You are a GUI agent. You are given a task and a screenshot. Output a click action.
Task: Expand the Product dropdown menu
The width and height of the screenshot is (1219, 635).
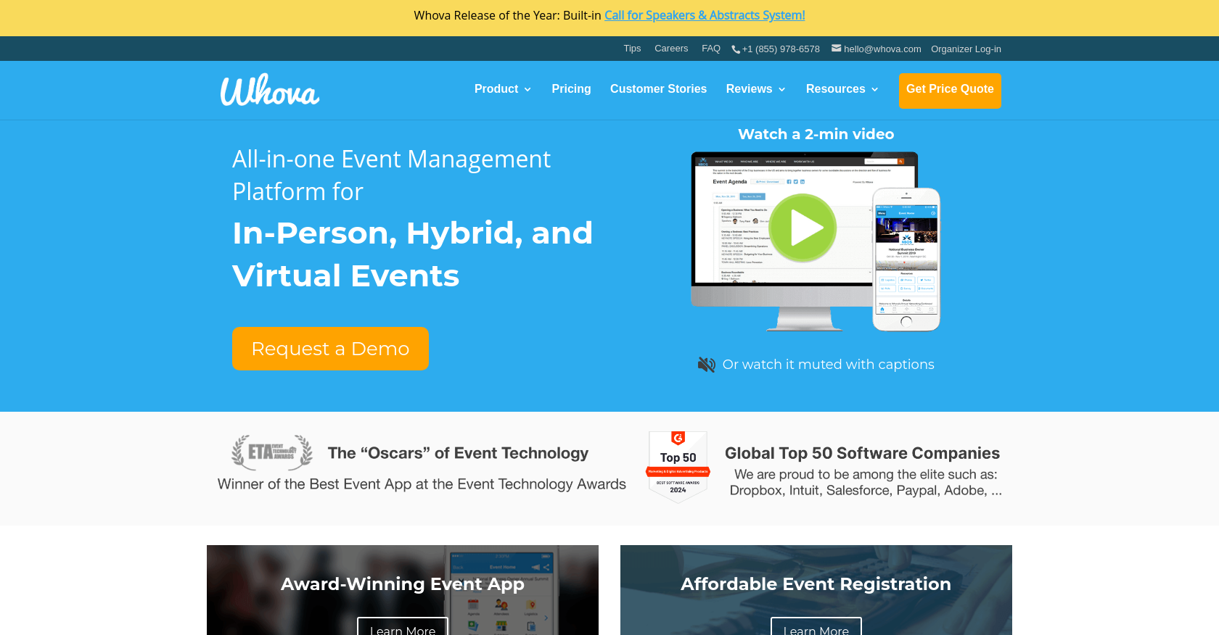(503, 89)
